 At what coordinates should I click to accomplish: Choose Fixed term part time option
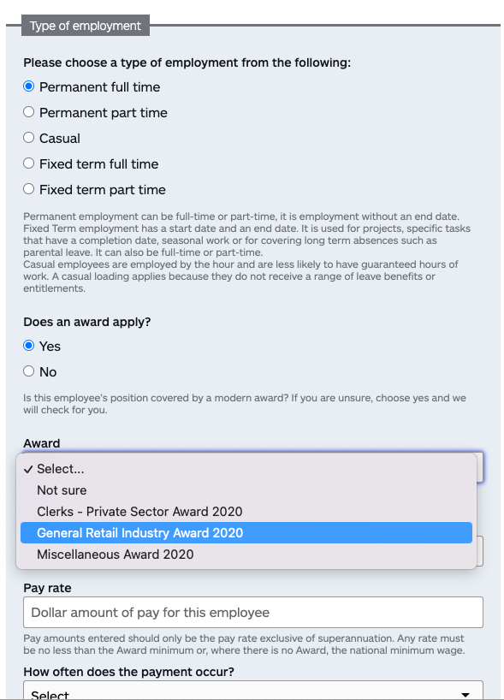[x=28, y=189]
